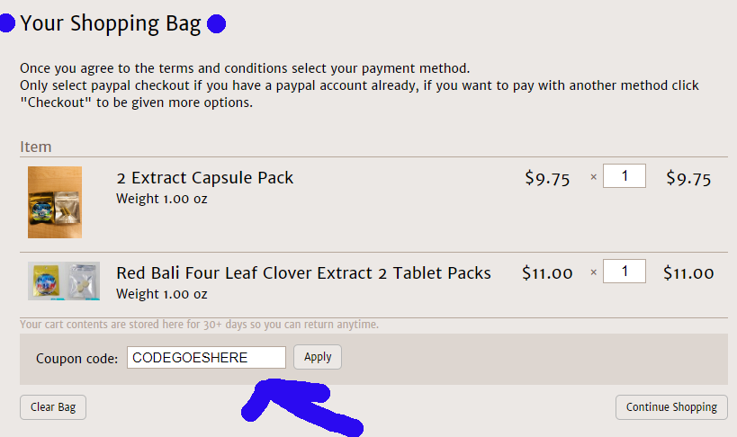
Task: Click the $11.00 line total at far right
Action: (688, 273)
